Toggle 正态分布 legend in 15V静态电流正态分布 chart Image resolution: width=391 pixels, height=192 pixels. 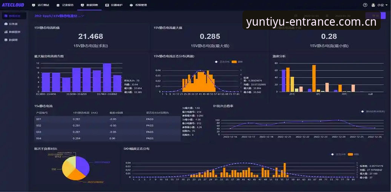tap(222, 61)
